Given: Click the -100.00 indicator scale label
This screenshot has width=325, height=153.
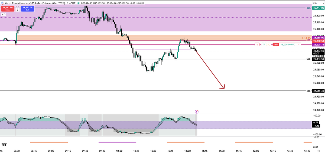Looking at the screenshot, I should tap(317, 134).
